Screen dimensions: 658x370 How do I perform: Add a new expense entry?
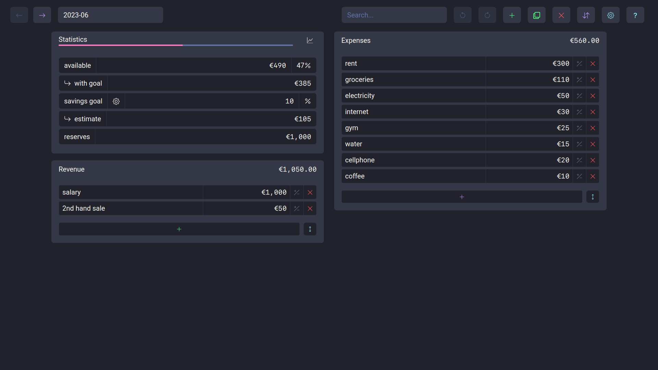(x=462, y=197)
